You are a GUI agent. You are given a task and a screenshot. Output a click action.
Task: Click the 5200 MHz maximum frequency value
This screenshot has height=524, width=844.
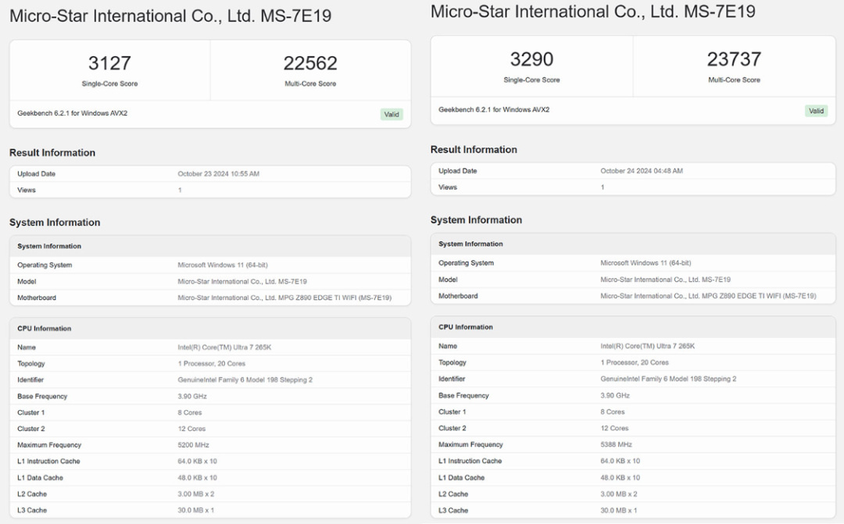(x=193, y=445)
